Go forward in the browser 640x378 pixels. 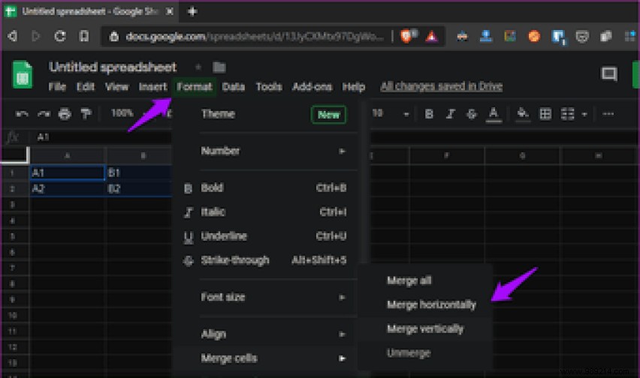pos(36,36)
